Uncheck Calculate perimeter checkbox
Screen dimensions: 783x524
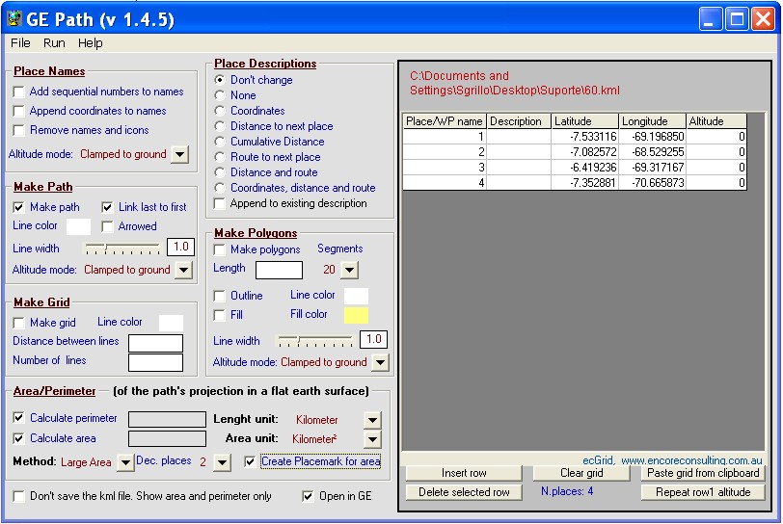(19, 418)
